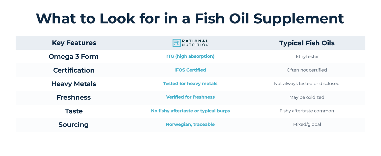381x156 pixels.
Task: Select the Tested for heavy metals text
Action: point(190,83)
